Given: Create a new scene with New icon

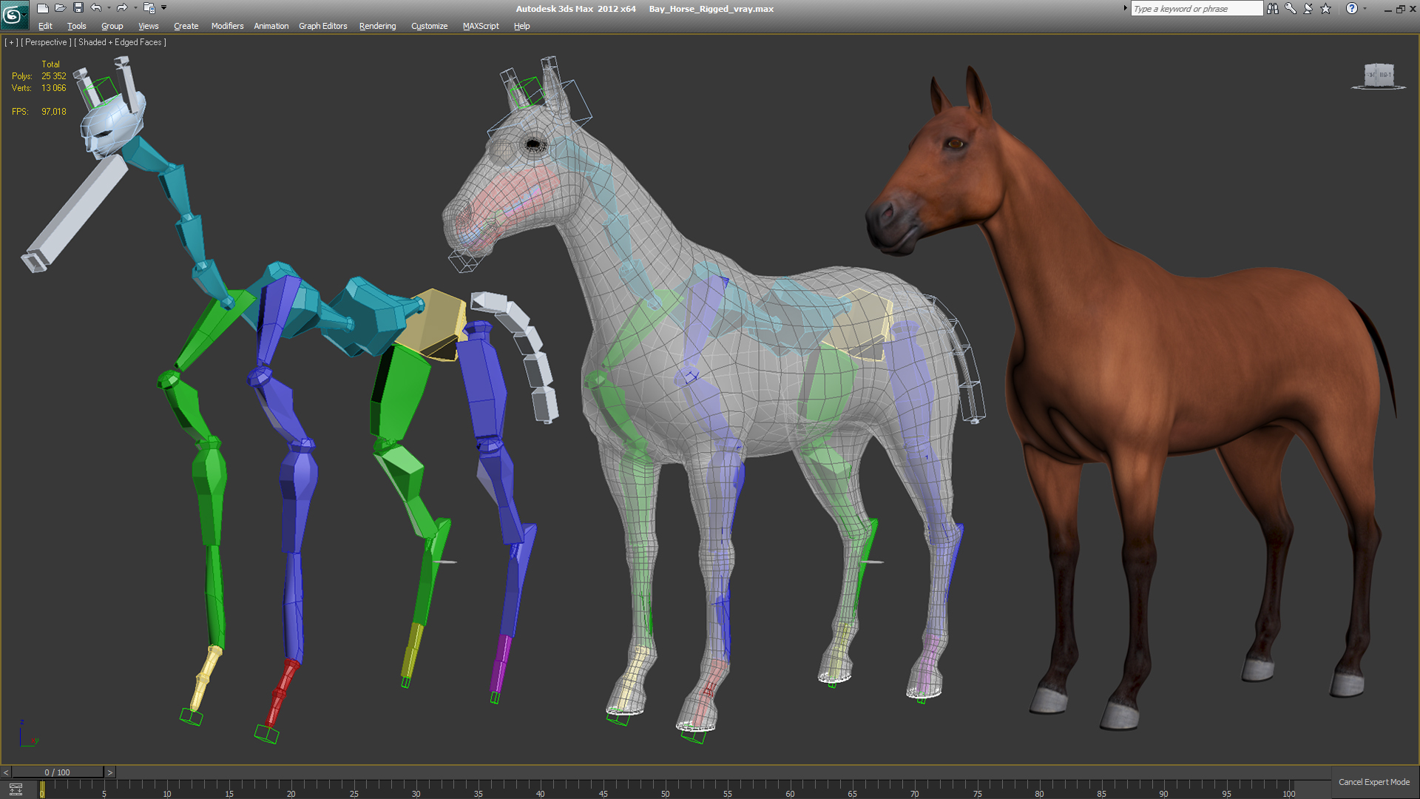Looking at the screenshot, I should tap(43, 8).
